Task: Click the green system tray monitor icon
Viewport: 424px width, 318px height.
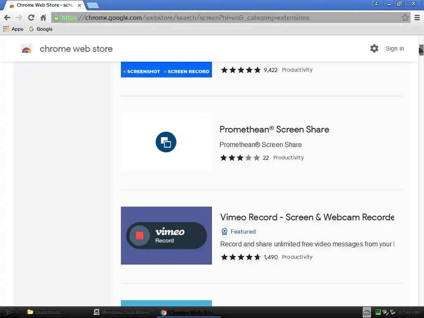Action: click(x=378, y=312)
